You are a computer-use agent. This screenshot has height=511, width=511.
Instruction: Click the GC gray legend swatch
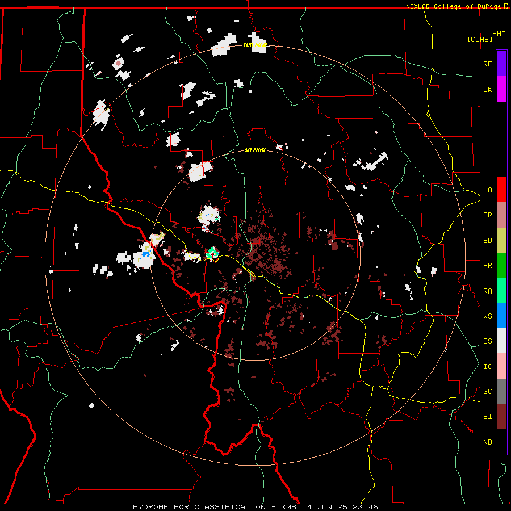(501, 391)
